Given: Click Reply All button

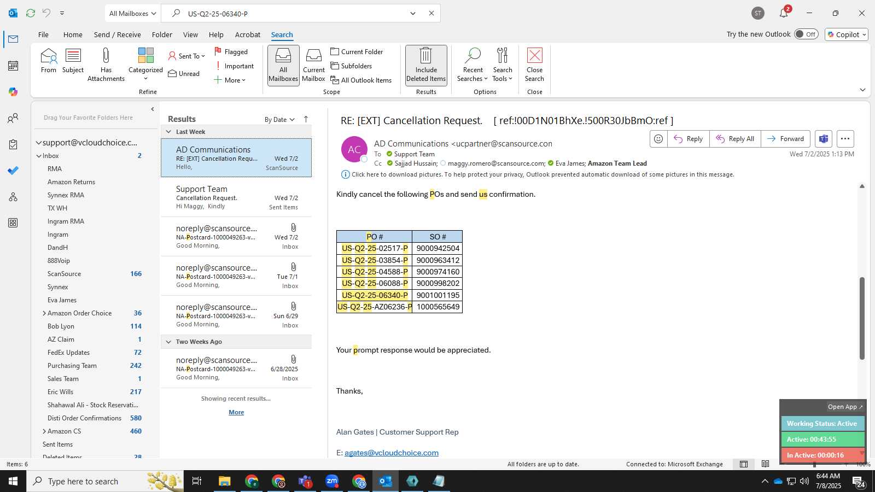Looking at the screenshot, I should click(735, 139).
